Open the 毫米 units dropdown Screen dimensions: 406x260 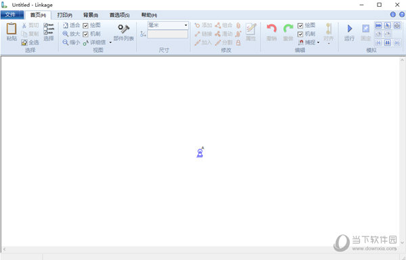tap(185, 26)
